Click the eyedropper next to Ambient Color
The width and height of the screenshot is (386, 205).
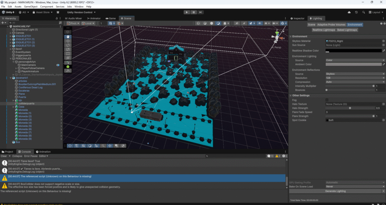(x=383, y=64)
